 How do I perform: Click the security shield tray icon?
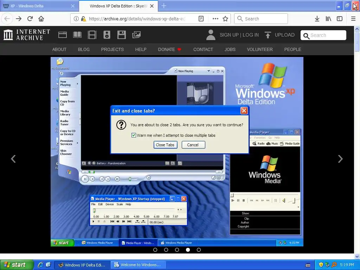pos(321,265)
